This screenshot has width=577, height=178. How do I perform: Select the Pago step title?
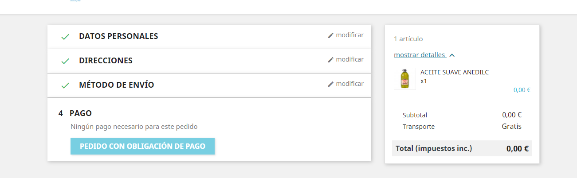(80, 113)
